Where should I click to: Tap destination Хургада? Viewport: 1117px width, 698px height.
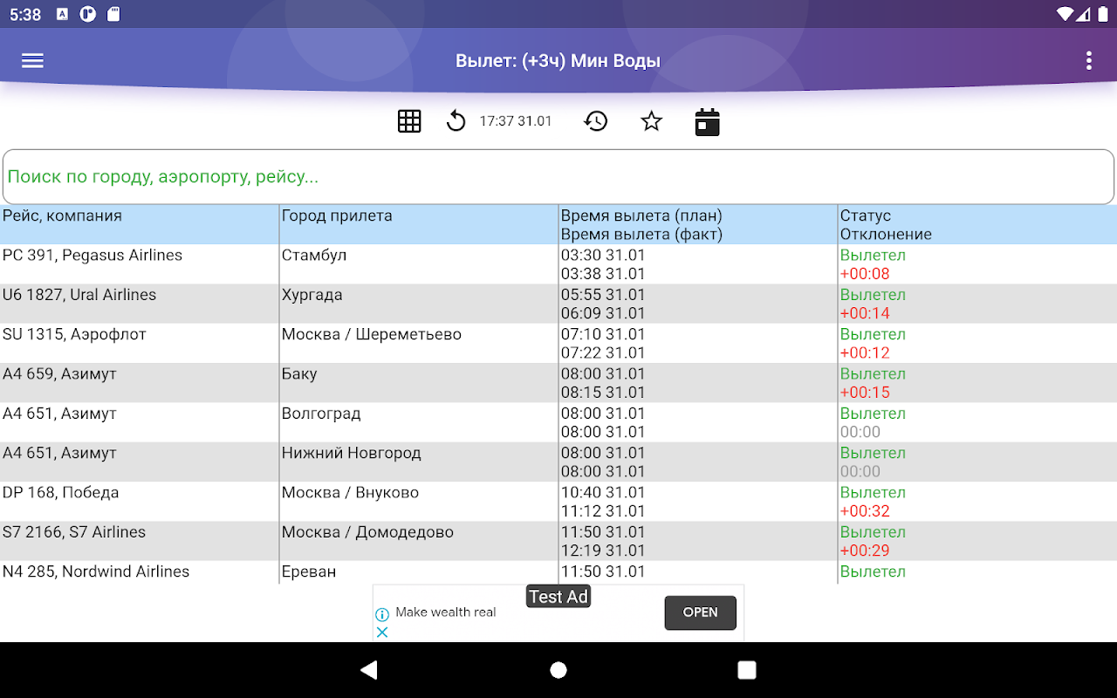point(312,295)
